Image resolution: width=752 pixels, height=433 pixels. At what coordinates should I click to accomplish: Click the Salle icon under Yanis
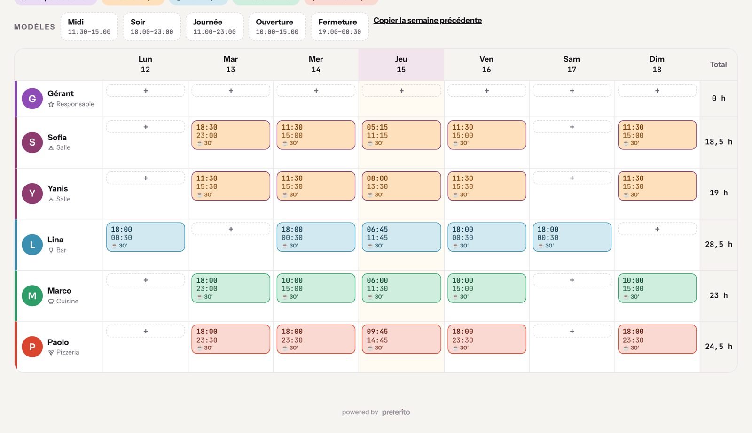coord(51,199)
